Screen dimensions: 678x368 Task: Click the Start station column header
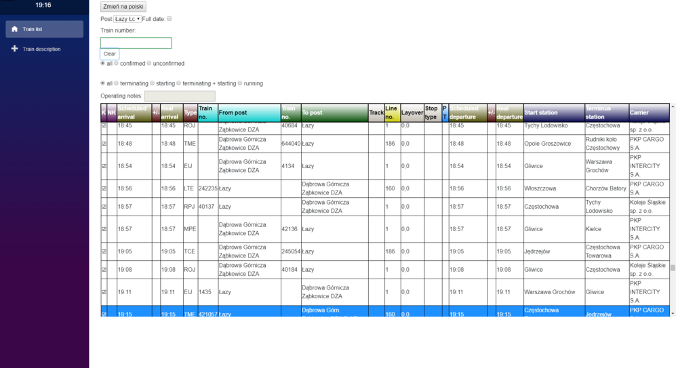click(554, 113)
